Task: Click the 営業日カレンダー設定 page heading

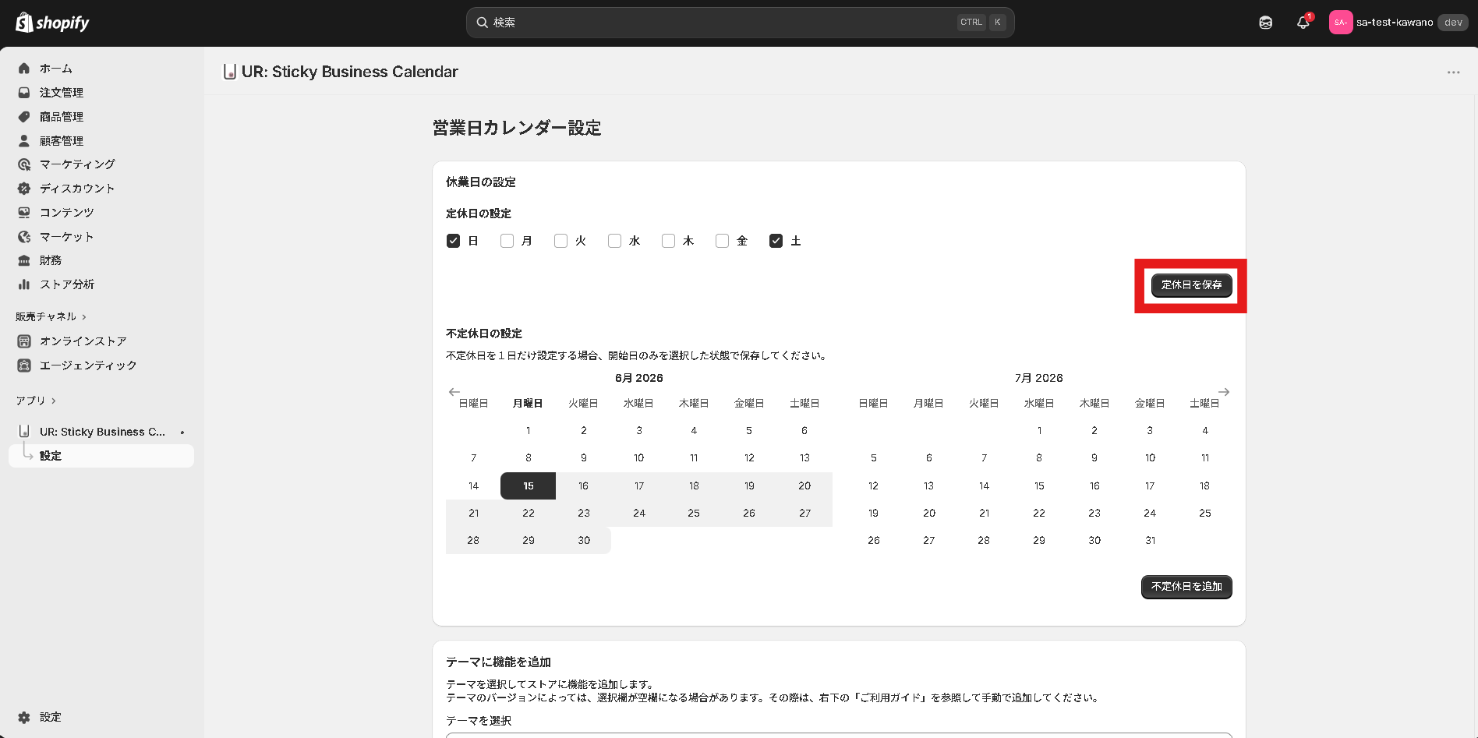Action: click(517, 129)
